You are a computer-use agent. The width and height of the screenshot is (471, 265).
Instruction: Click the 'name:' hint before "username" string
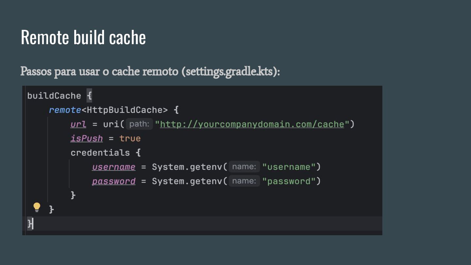[x=244, y=167]
